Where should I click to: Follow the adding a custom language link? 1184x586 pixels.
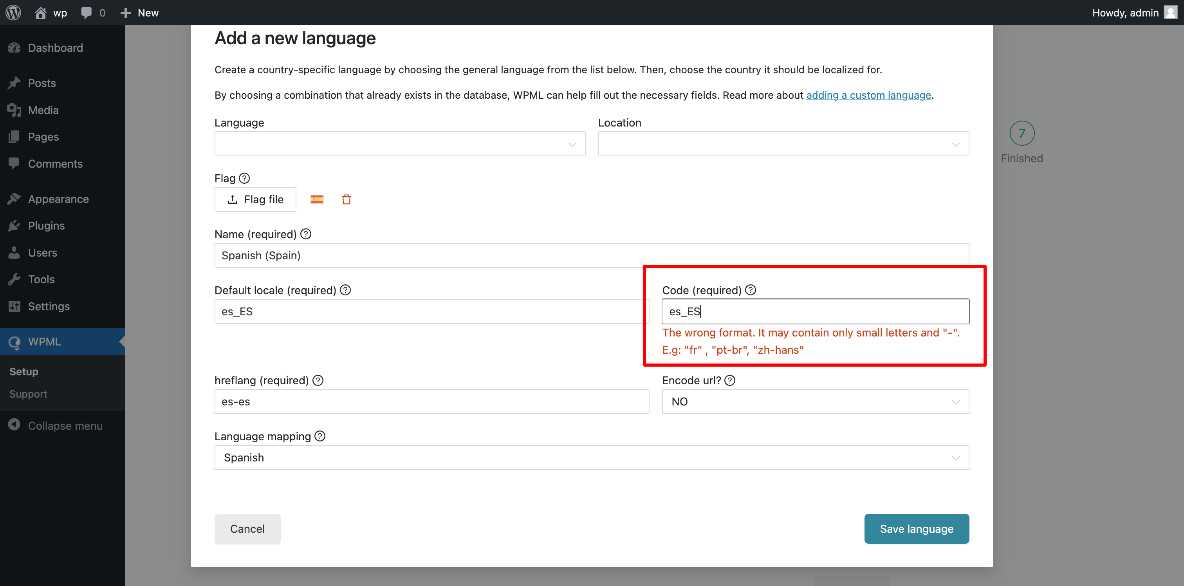(x=868, y=95)
